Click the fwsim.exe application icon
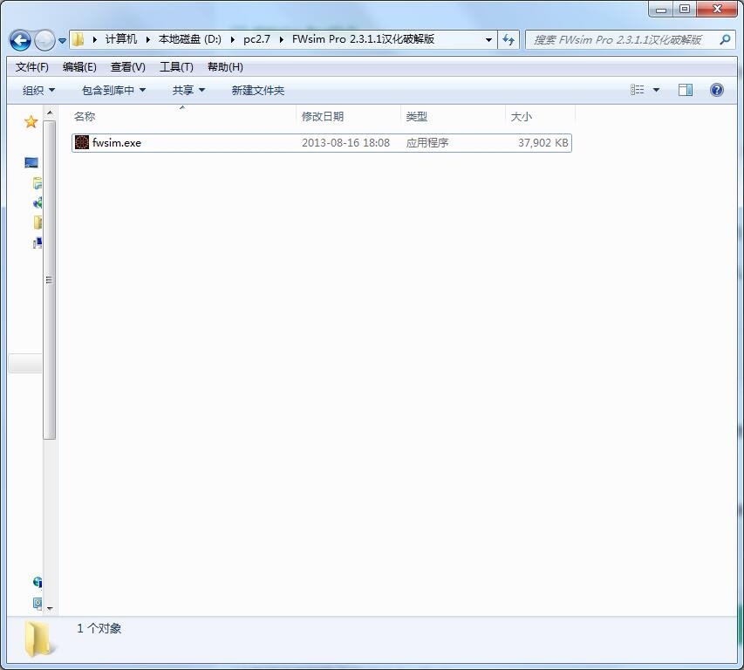The height and width of the screenshot is (670, 744). coord(82,142)
